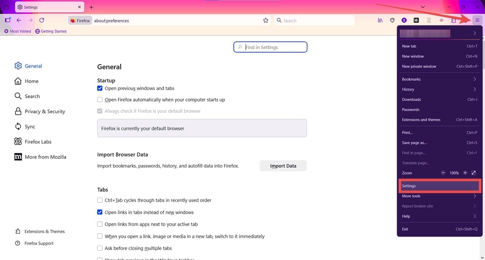Open the Library icon in toolbar
The width and height of the screenshot is (485, 260).
[380, 21]
